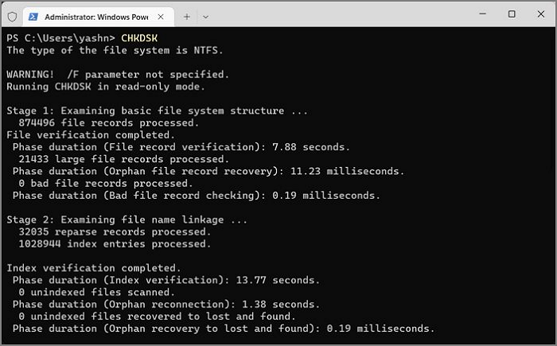The height and width of the screenshot is (346, 557).
Task: Maximize the Windows Terminal window
Action: tap(511, 14)
